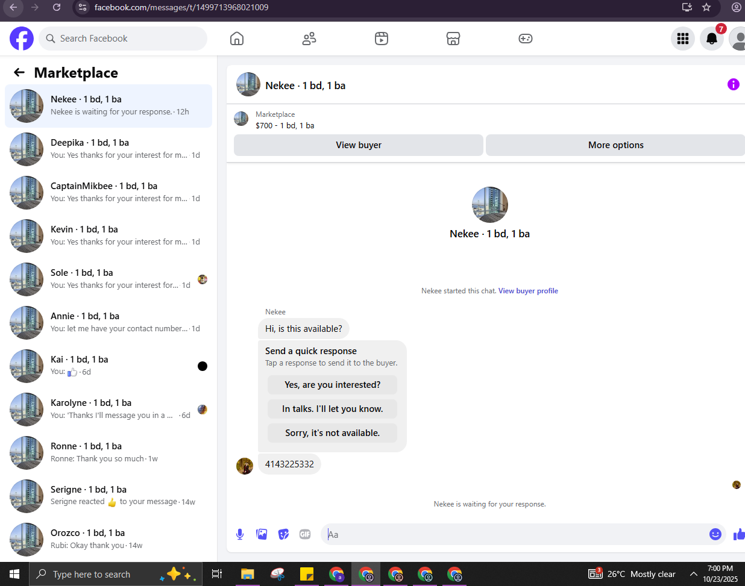This screenshot has width=745, height=586.
Task: Open the Gaming controller icon
Action: (526, 39)
